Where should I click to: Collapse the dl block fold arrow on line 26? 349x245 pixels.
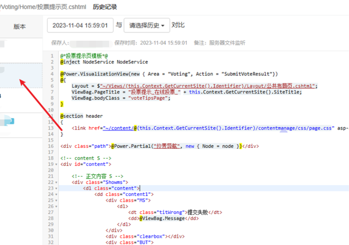click(56, 207)
